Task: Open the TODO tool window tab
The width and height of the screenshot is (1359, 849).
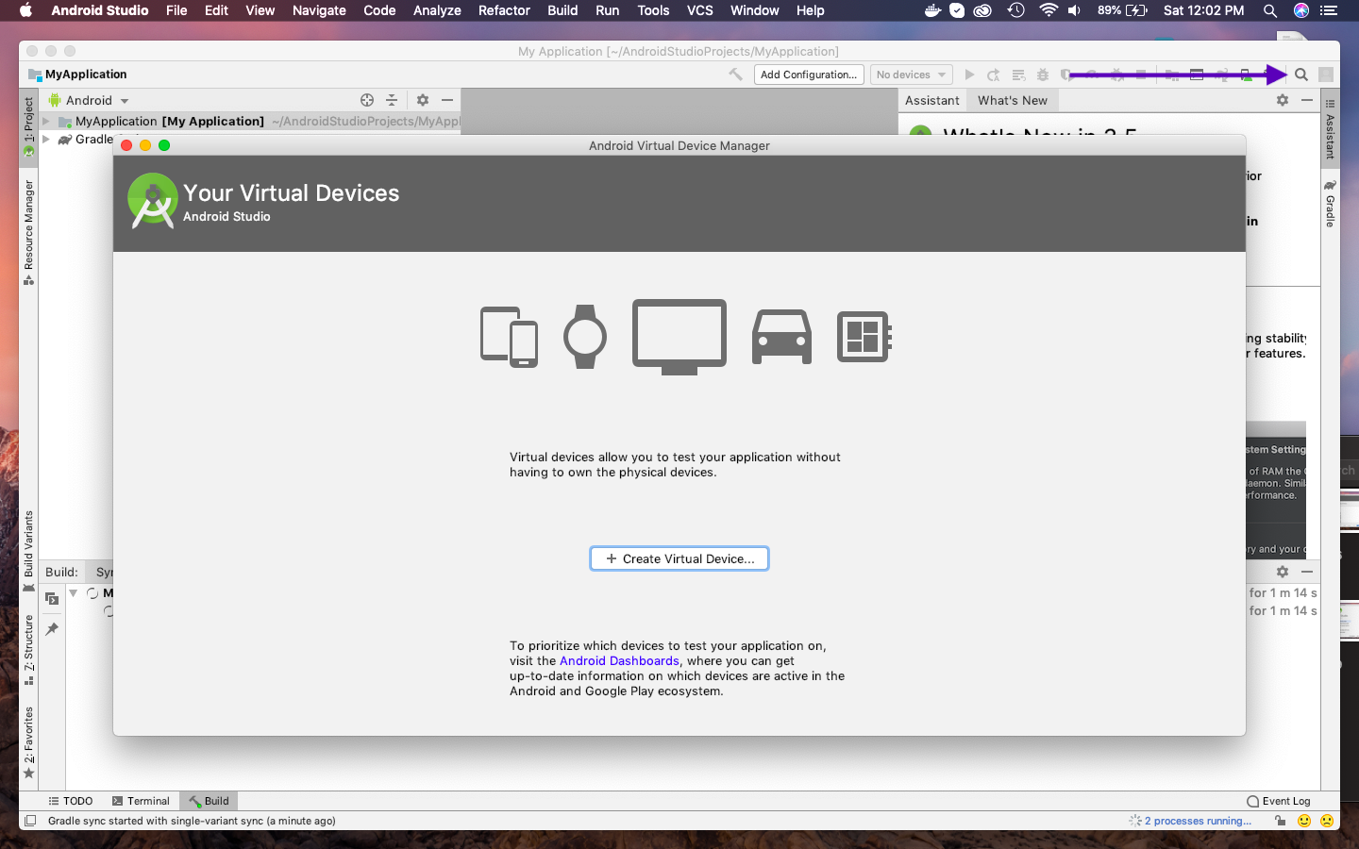Action: (71, 801)
